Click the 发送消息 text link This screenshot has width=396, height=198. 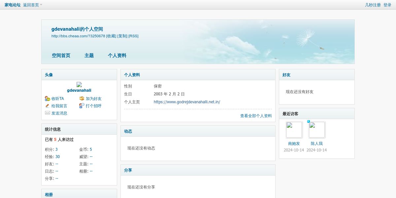[59, 113]
